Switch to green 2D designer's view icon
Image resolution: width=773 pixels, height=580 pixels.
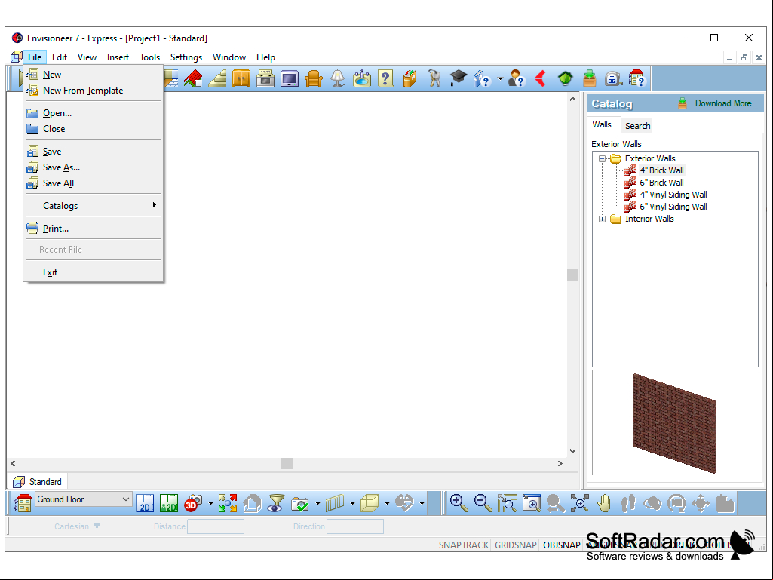point(169,503)
